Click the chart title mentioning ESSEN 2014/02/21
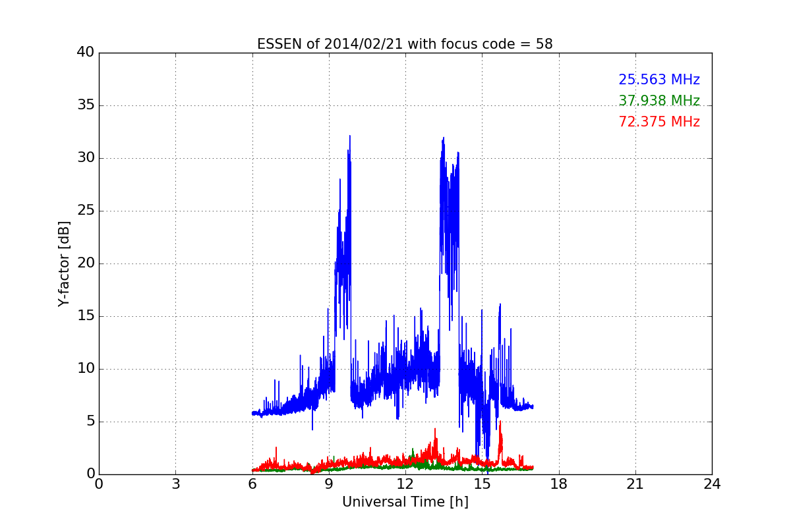Screen dimensions: 791x527 [x=405, y=44]
